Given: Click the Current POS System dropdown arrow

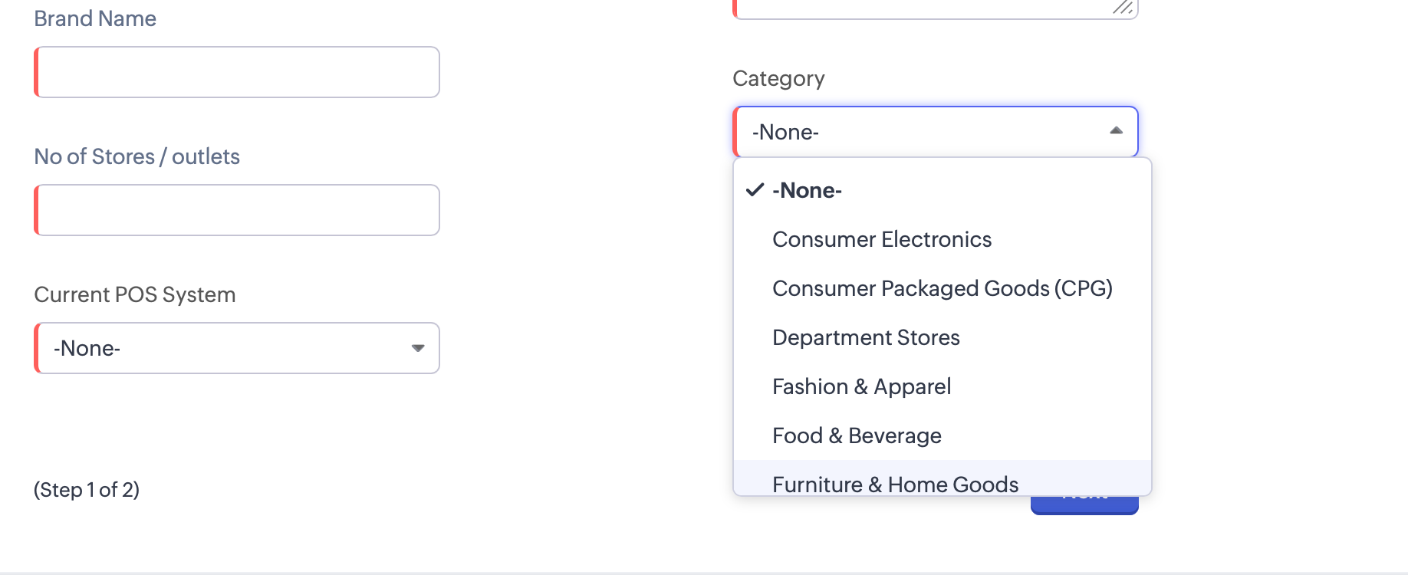Looking at the screenshot, I should click(418, 348).
